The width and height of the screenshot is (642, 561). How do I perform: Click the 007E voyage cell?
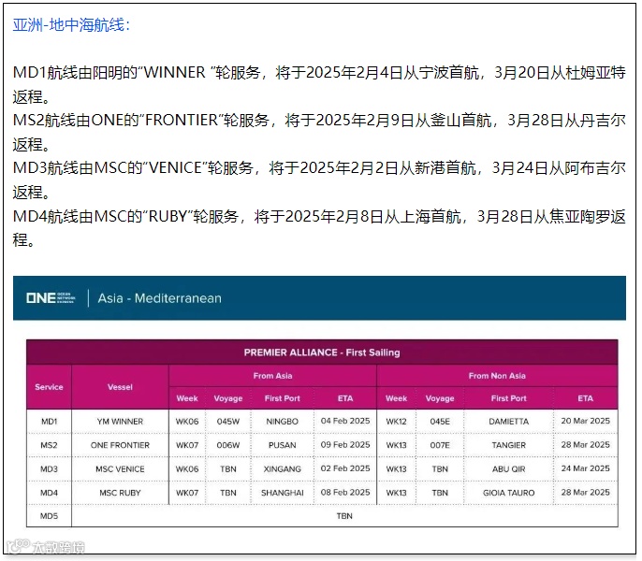(x=440, y=445)
